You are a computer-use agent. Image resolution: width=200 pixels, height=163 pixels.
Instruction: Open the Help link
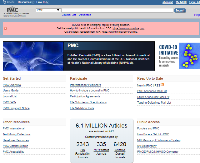point(197,15)
